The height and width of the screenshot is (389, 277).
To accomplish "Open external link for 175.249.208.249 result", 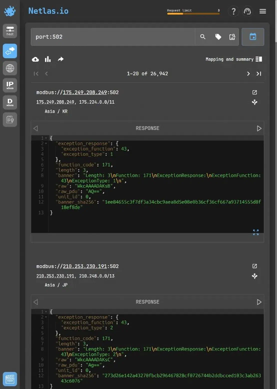I will [x=255, y=92].
